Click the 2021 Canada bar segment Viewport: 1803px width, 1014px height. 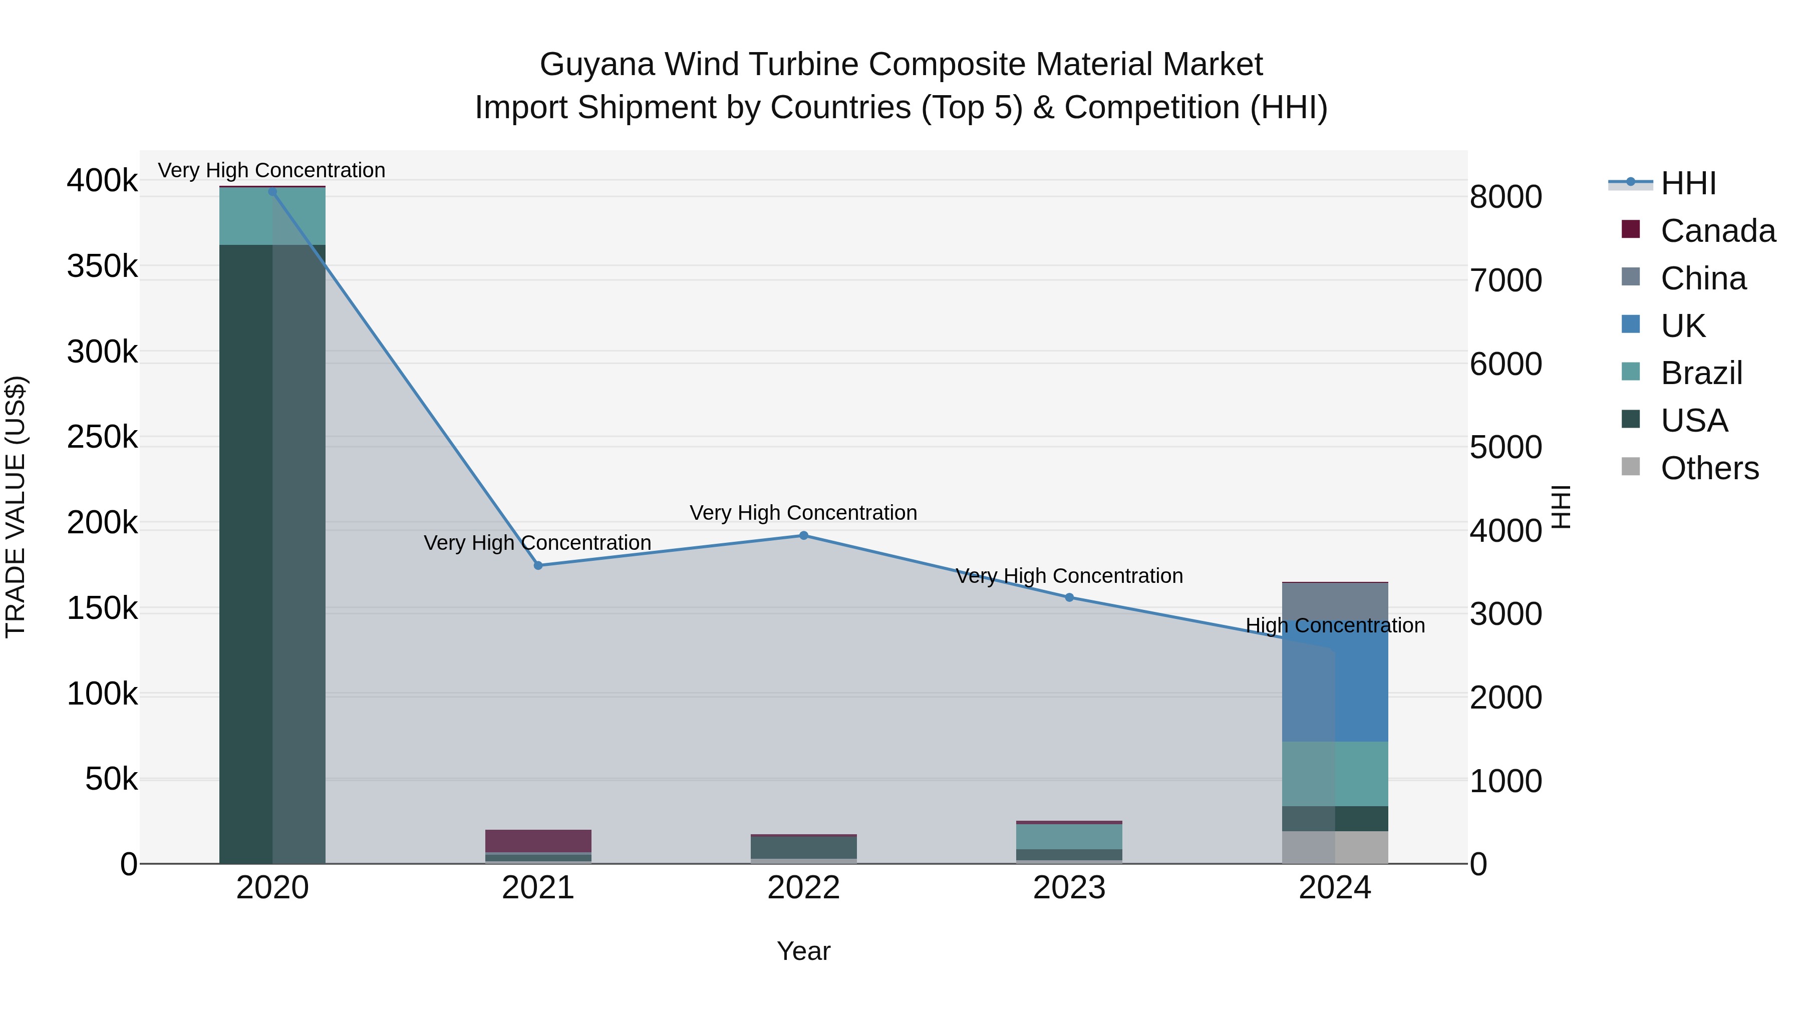[538, 841]
